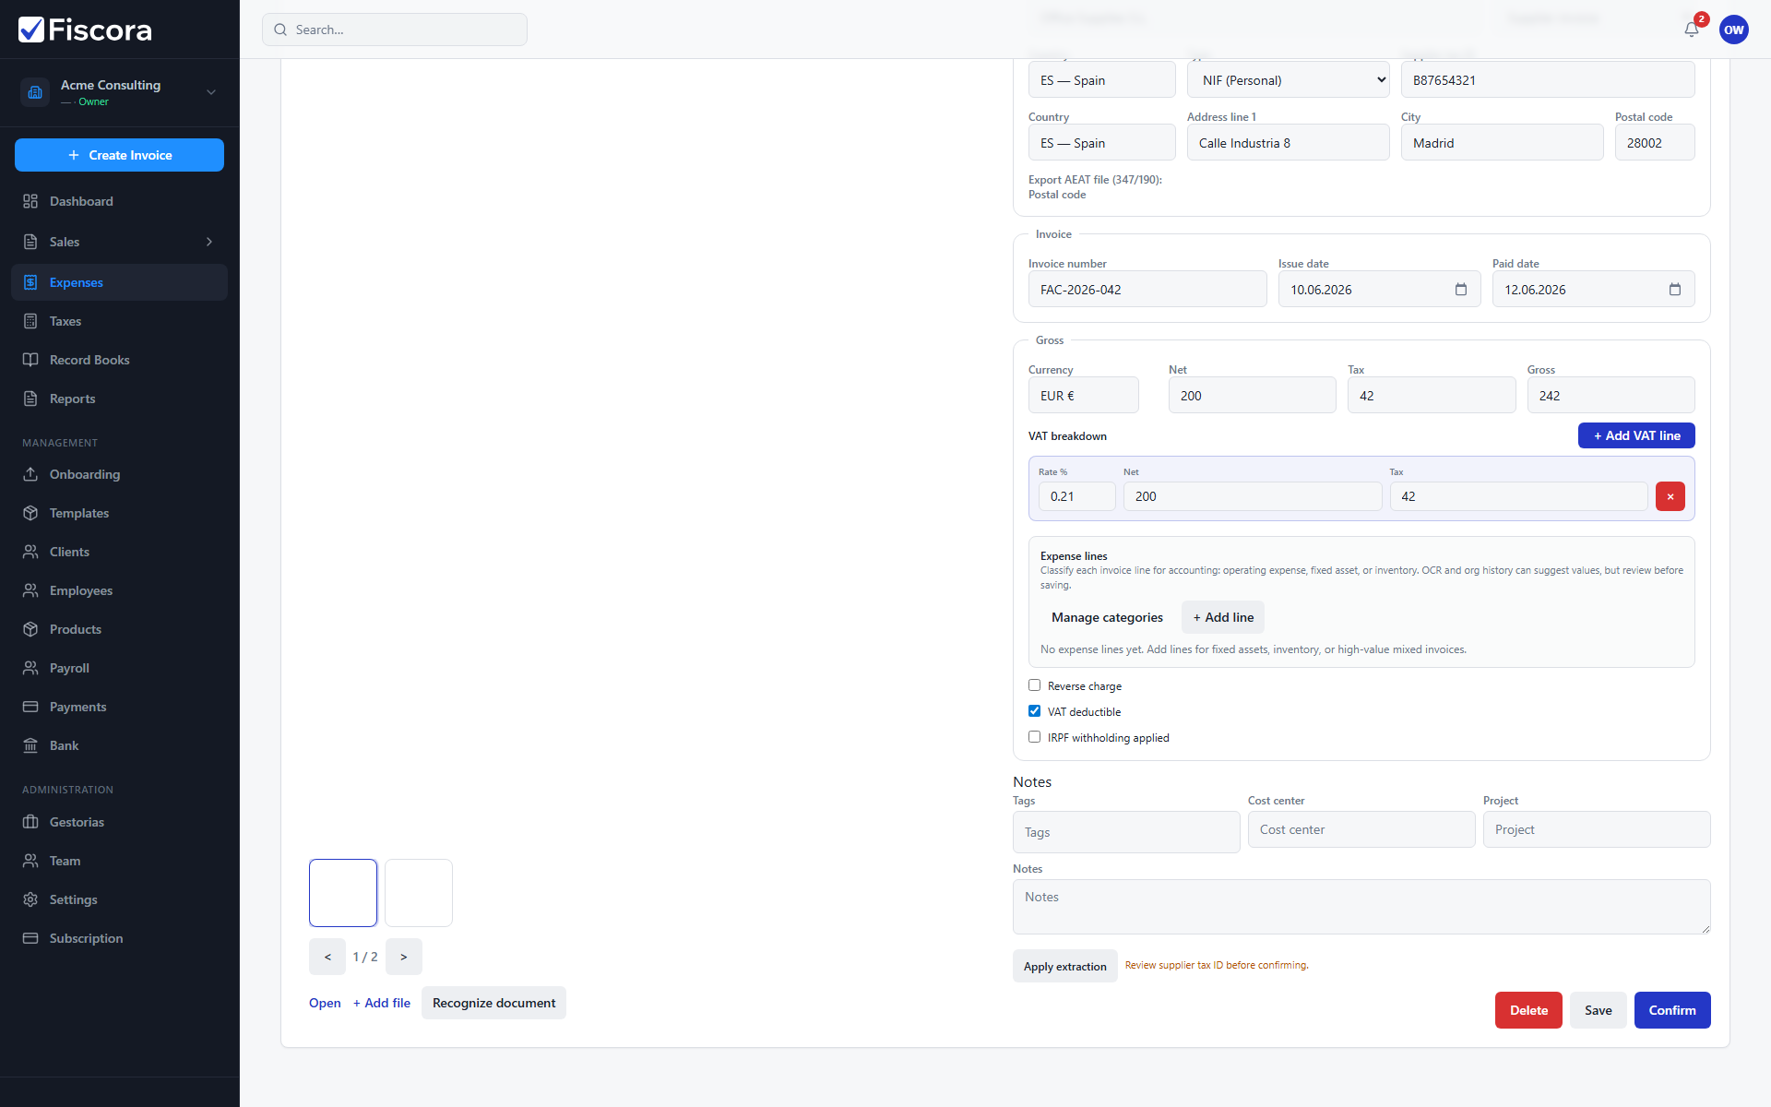Focus the Tags input field
1771x1107 pixels.
point(1126,832)
